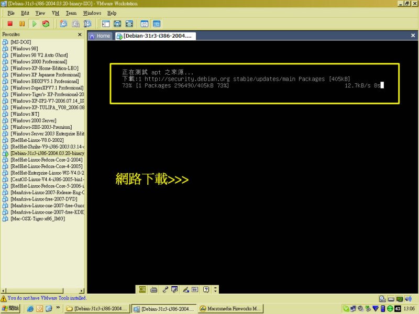Click the VMware network adapter status icon
The image size is (419, 314).
click(400, 299)
